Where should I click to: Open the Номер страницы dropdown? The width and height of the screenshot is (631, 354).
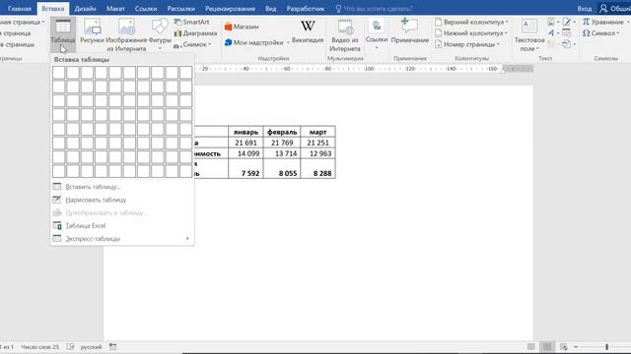click(467, 44)
